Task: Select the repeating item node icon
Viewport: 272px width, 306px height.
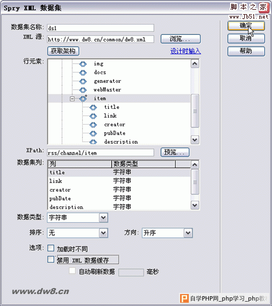Action: (x=83, y=99)
